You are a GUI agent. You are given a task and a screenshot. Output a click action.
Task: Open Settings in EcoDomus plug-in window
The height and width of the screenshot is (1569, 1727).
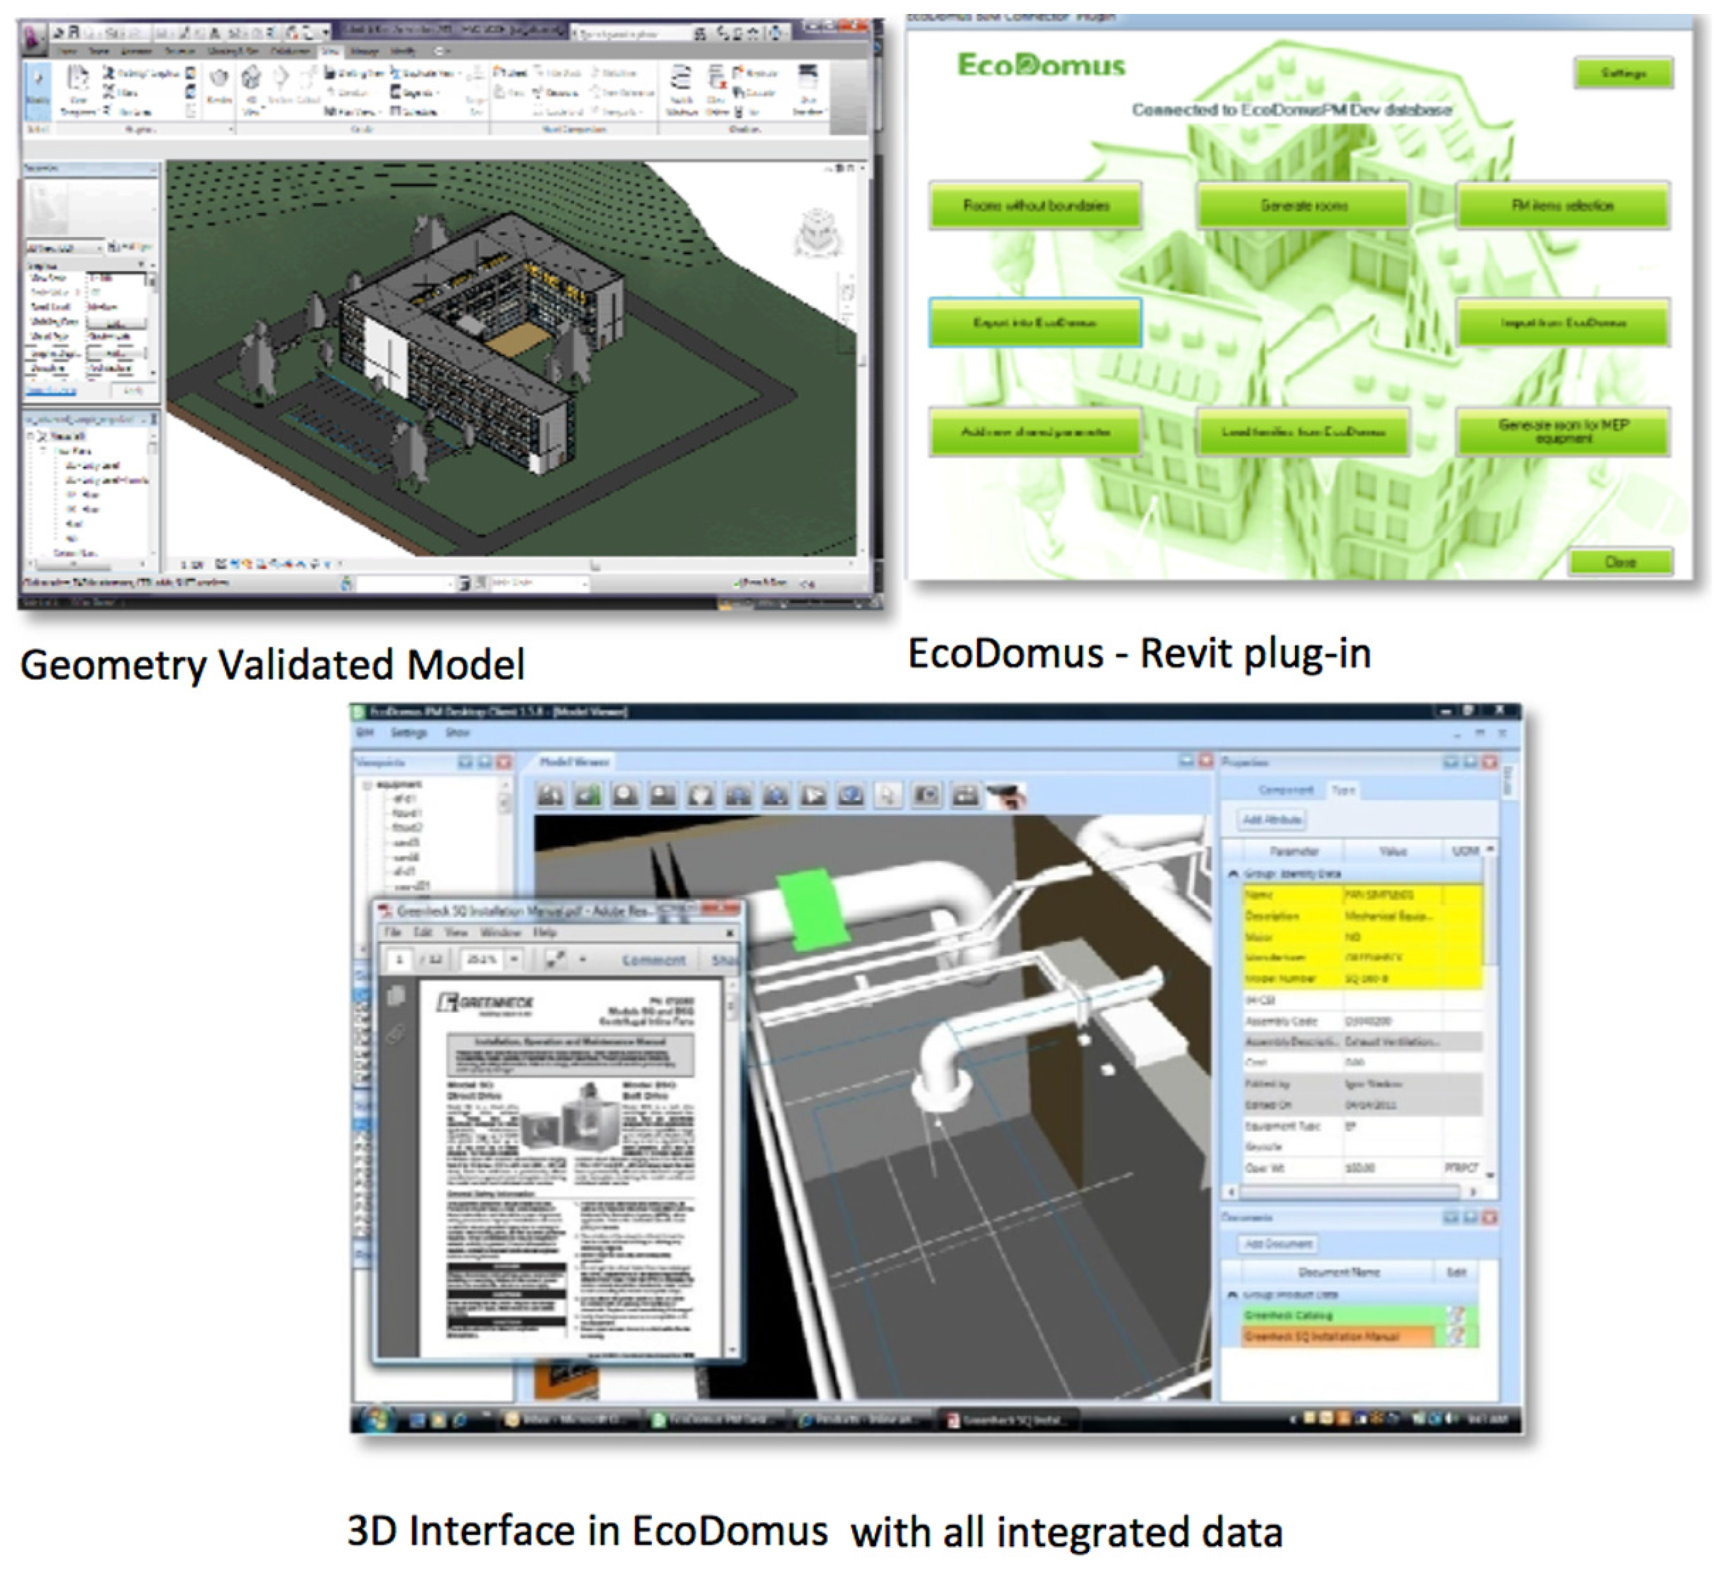click(1622, 73)
